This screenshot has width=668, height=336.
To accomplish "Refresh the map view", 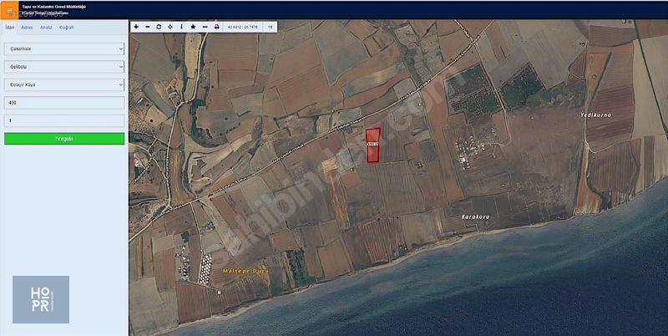I will point(159,27).
